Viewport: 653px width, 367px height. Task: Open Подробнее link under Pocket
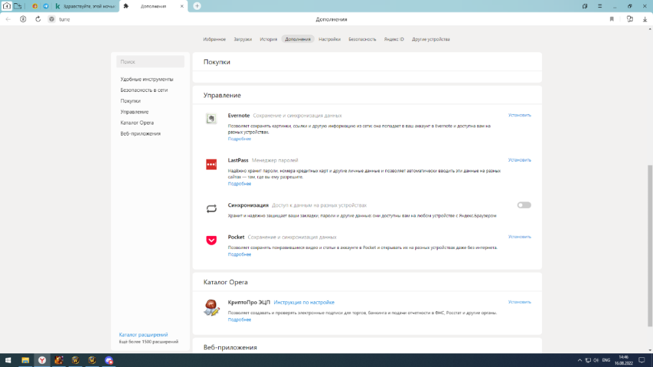240,254
